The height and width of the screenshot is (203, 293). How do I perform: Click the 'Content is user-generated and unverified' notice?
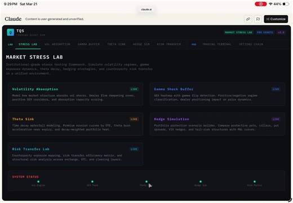pos(55,19)
